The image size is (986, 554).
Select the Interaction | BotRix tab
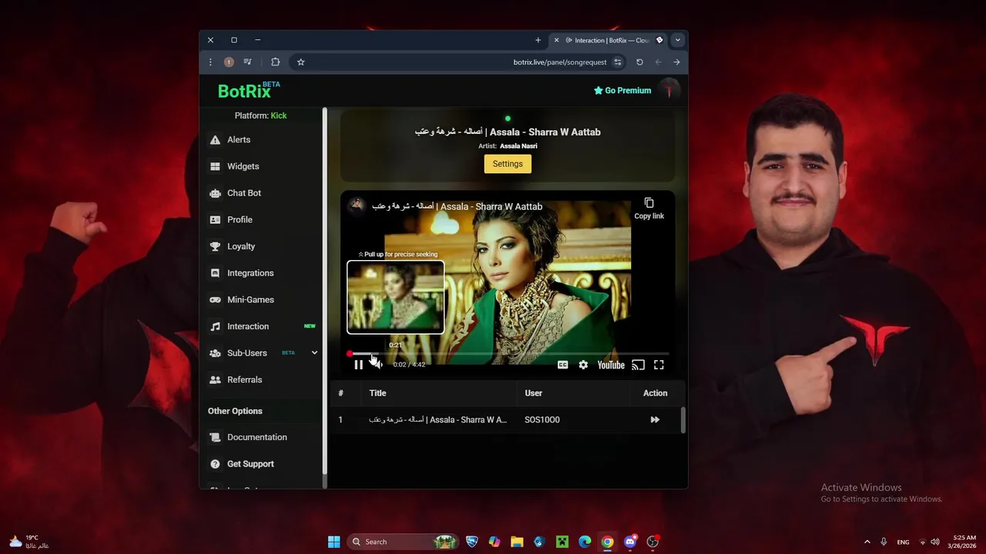coord(609,40)
